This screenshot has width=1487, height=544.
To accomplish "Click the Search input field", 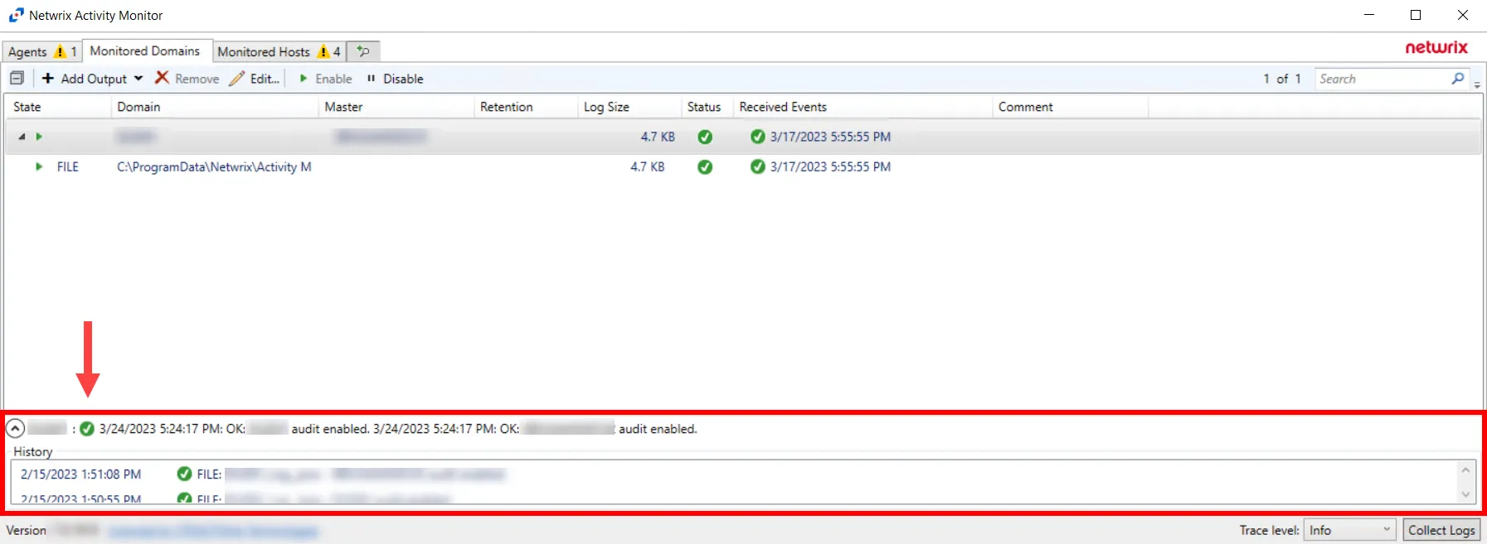I will pos(1383,79).
